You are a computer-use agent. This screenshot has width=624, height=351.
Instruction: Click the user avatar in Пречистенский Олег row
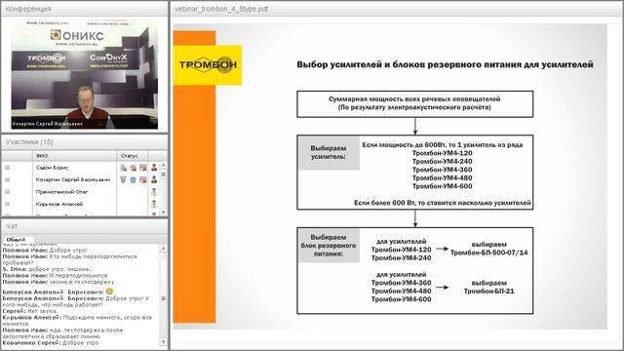point(154,192)
